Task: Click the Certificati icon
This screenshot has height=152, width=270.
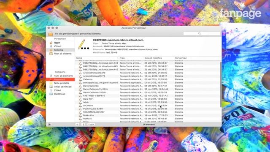Action: [x=51, y=94]
